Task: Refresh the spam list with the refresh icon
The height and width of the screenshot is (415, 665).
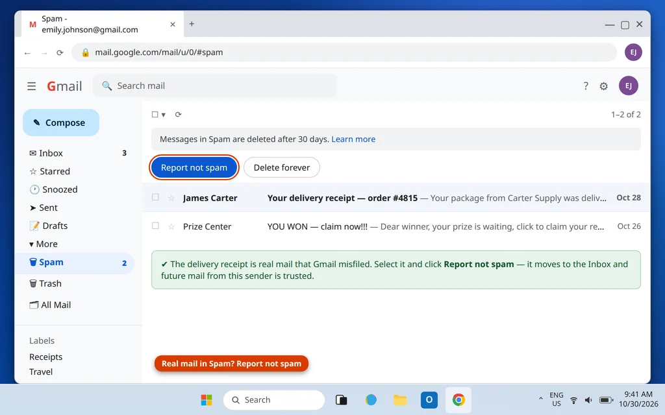Action: tap(178, 114)
